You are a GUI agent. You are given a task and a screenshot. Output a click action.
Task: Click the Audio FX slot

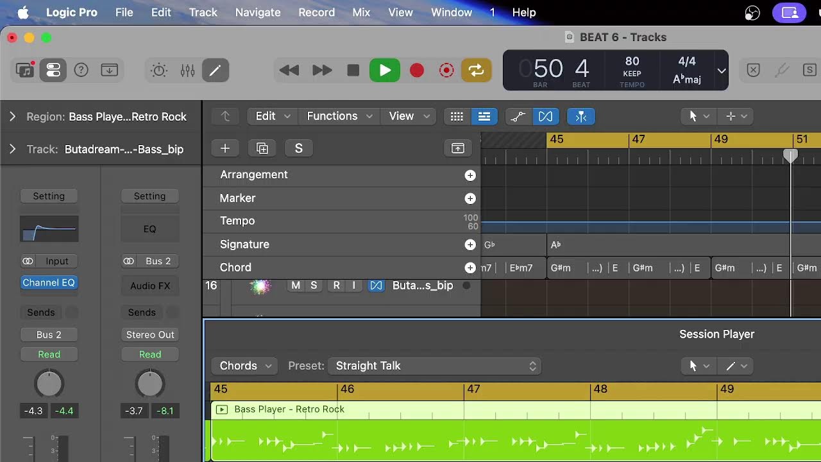point(150,286)
